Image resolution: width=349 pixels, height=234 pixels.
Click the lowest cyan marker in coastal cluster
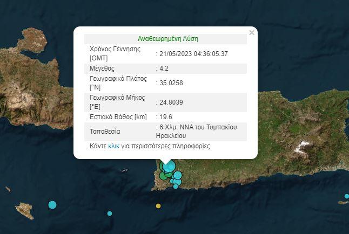tap(176, 187)
